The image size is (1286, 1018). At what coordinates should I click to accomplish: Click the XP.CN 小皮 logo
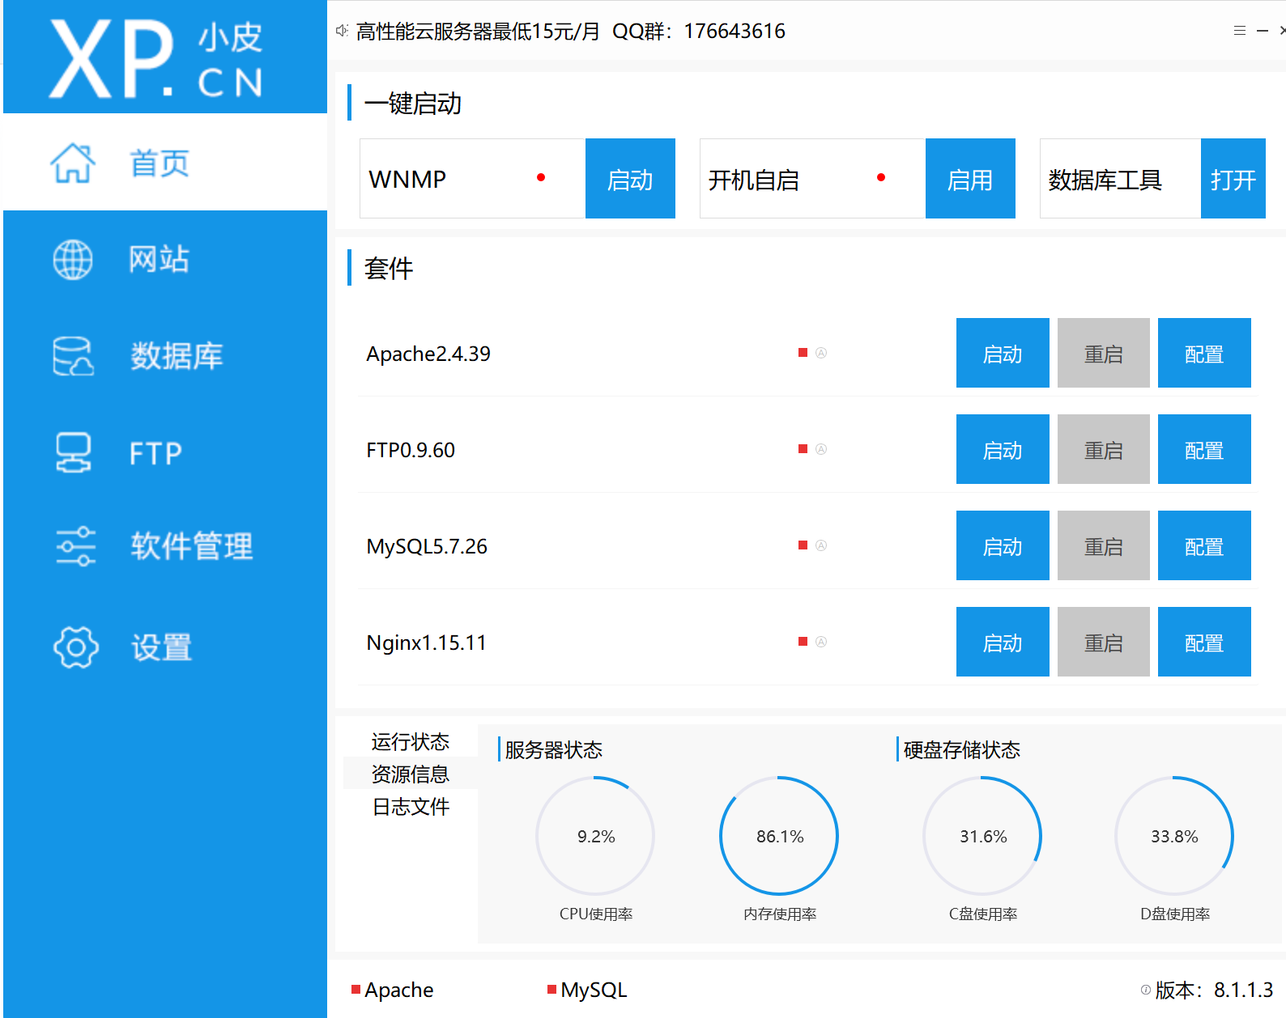[x=156, y=59]
